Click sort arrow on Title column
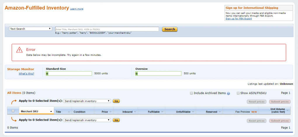Image resolution: width=298 pixels, height=137 pixels. [x=69, y=112]
